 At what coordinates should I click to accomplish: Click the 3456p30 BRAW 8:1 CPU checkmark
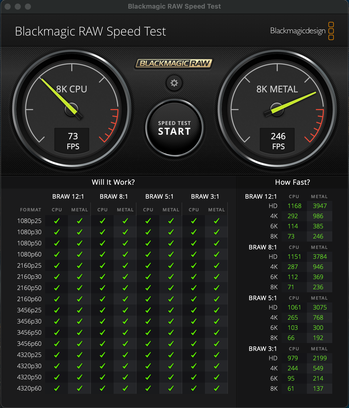[x=102, y=321]
